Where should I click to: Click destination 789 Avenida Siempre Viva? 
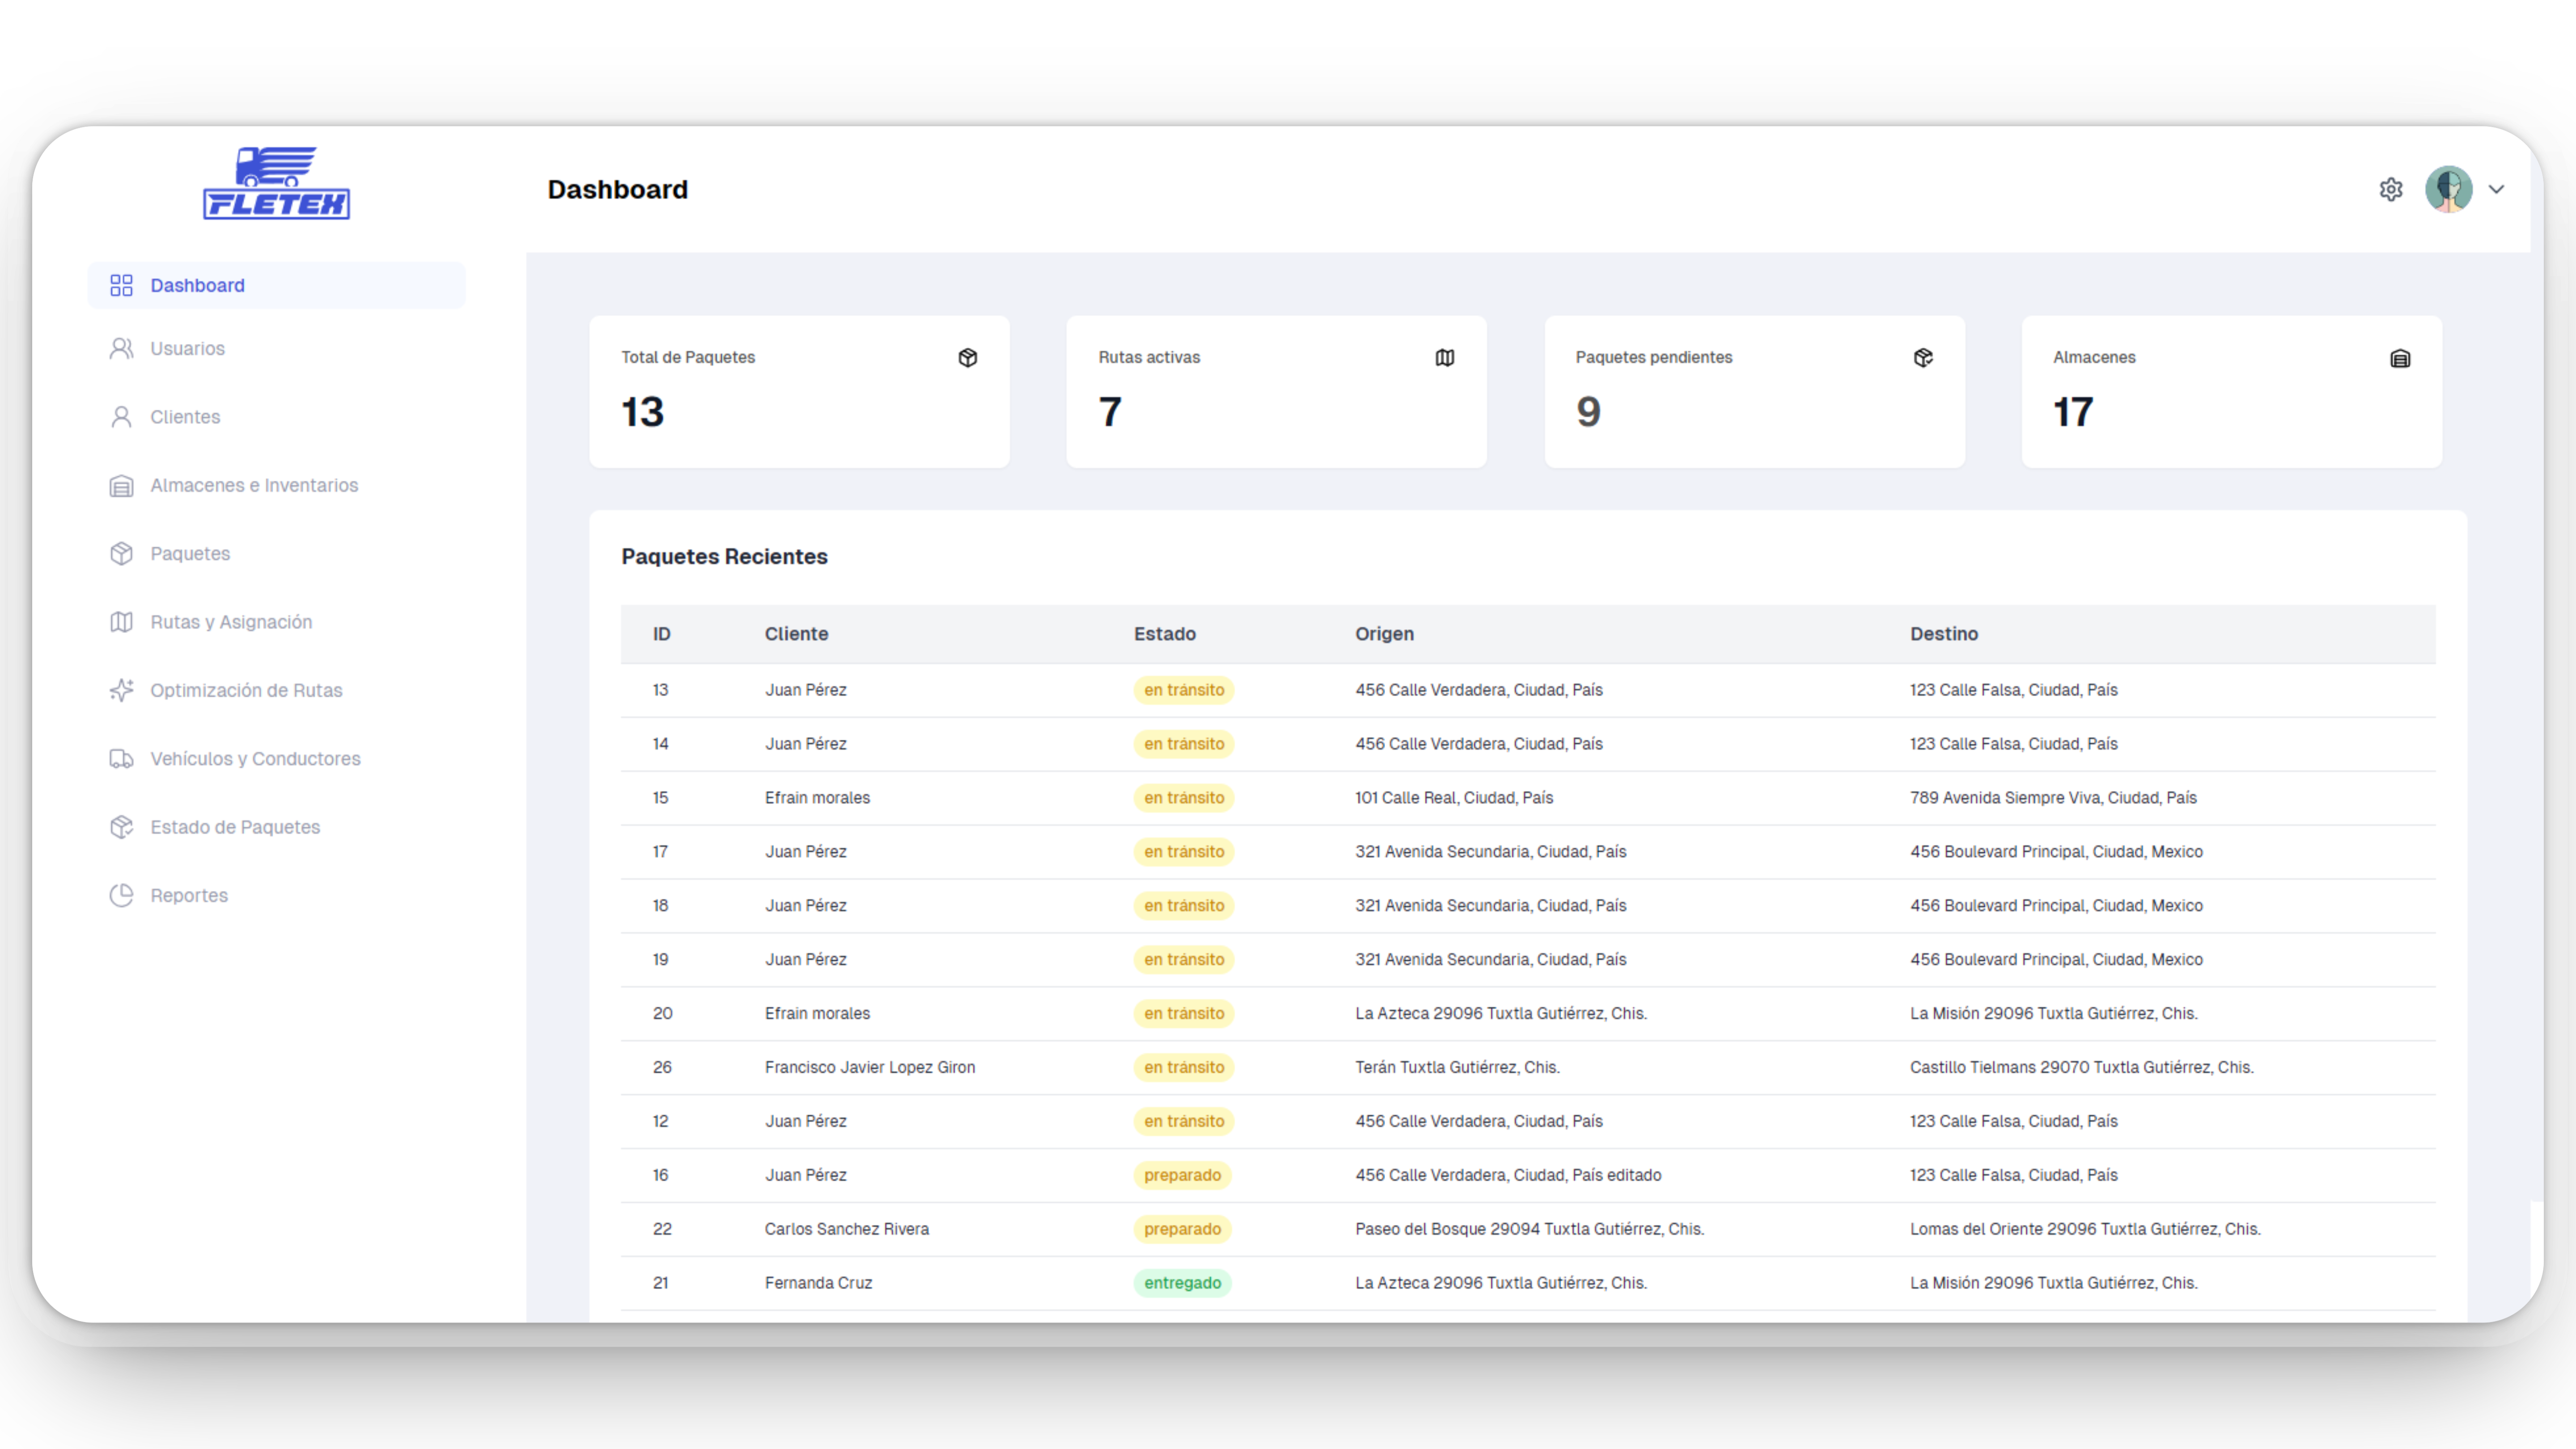[2053, 798]
